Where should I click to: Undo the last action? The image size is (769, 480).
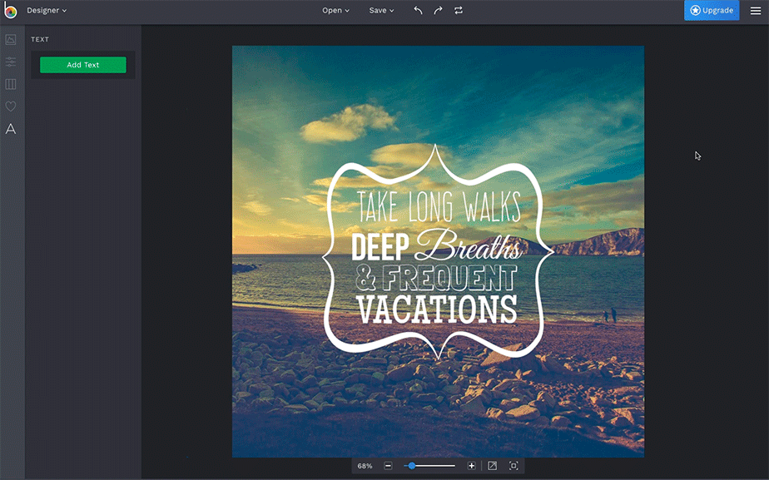point(418,10)
